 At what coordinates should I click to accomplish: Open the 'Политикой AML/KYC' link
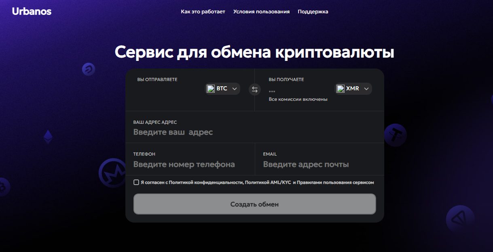tap(268, 183)
